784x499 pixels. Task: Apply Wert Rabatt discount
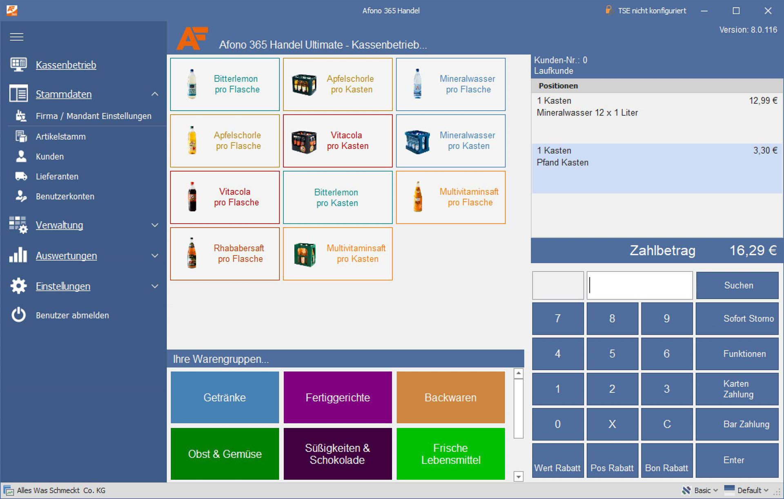point(558,460)
